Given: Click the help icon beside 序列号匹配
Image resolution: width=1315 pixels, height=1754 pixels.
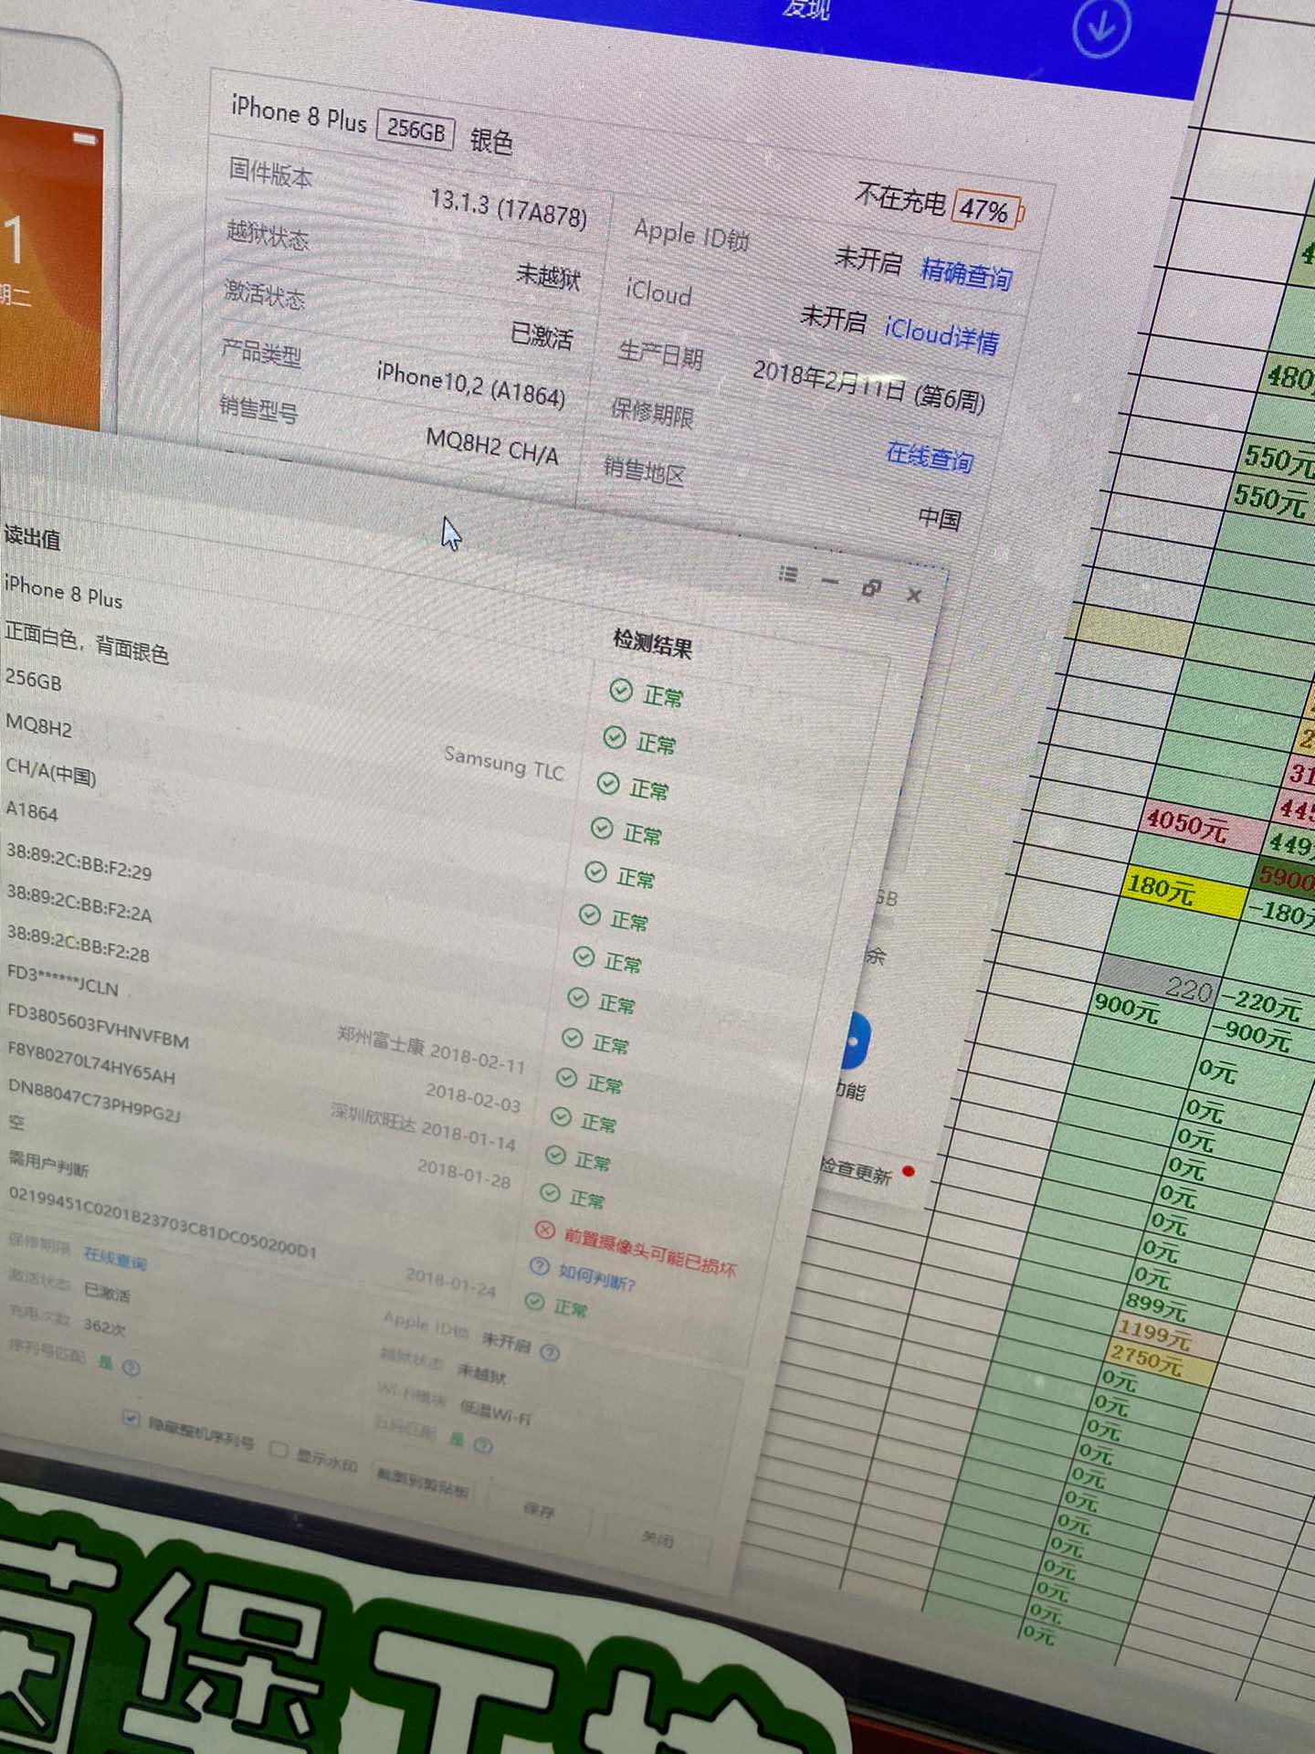Looking at the screenshot, I should pyautogui.click(x=131, y=1368).
